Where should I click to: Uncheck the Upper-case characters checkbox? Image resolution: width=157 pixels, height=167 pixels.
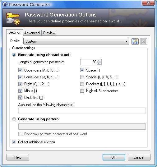coord(20,70)
